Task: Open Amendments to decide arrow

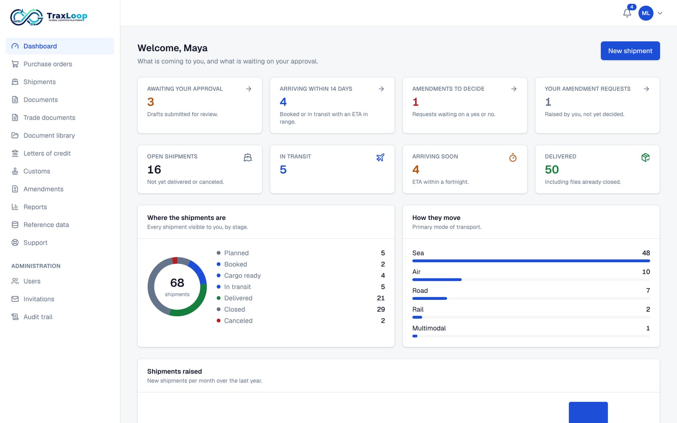Action: [x=514, y=89]
